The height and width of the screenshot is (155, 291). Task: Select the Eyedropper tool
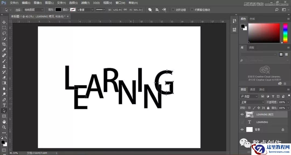point(4,50)
